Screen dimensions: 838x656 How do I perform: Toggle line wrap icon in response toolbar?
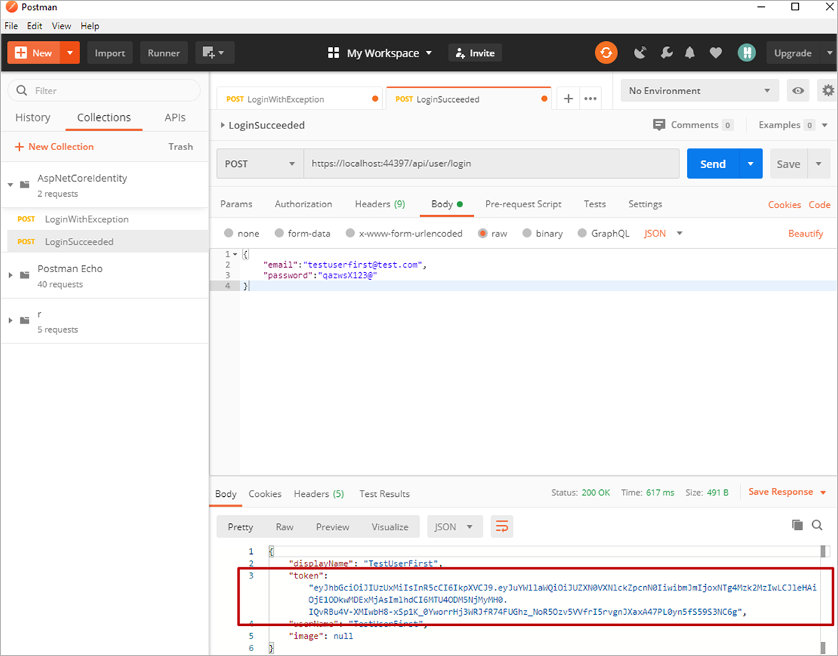pyautogui.click(x=501, y=527)
